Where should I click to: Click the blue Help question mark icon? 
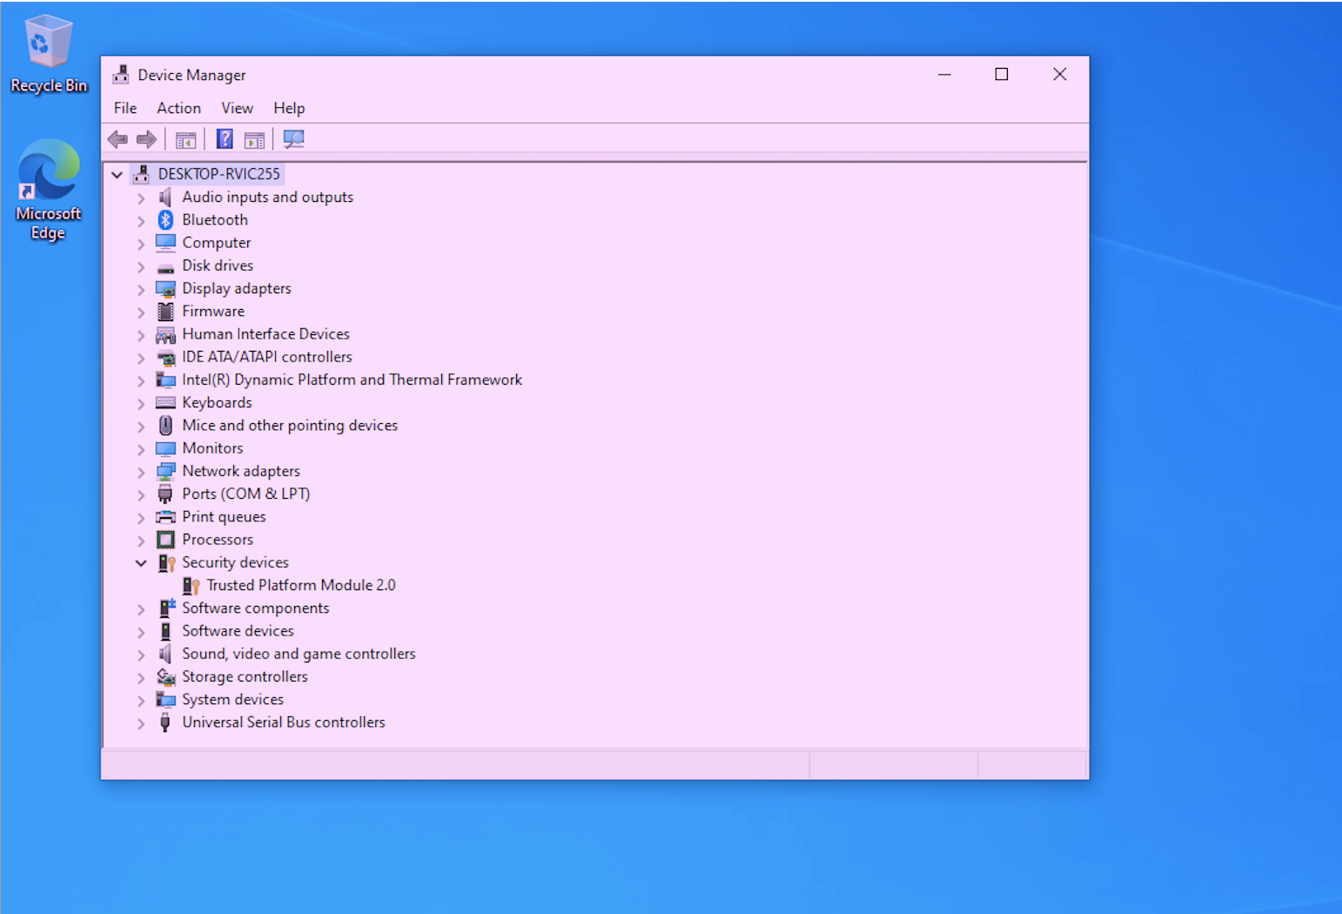(225, 139)
